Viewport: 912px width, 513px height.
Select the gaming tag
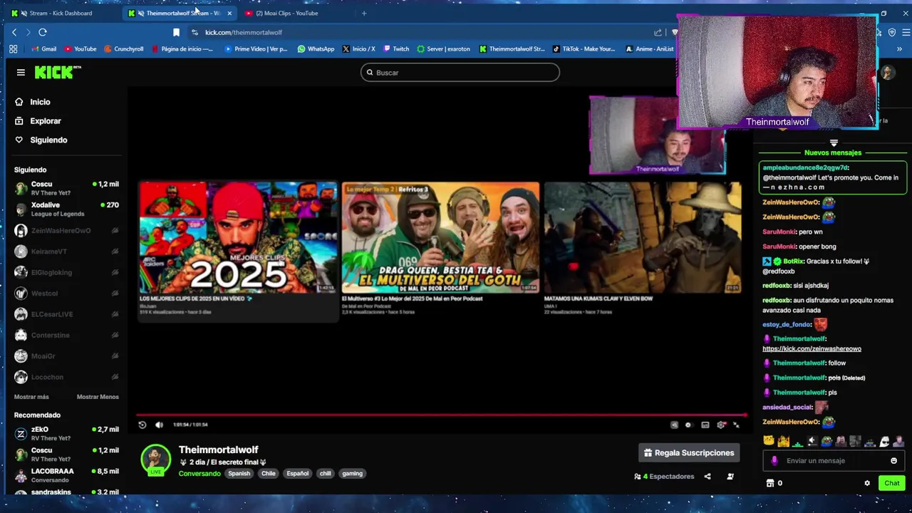[x=352, y=474]
